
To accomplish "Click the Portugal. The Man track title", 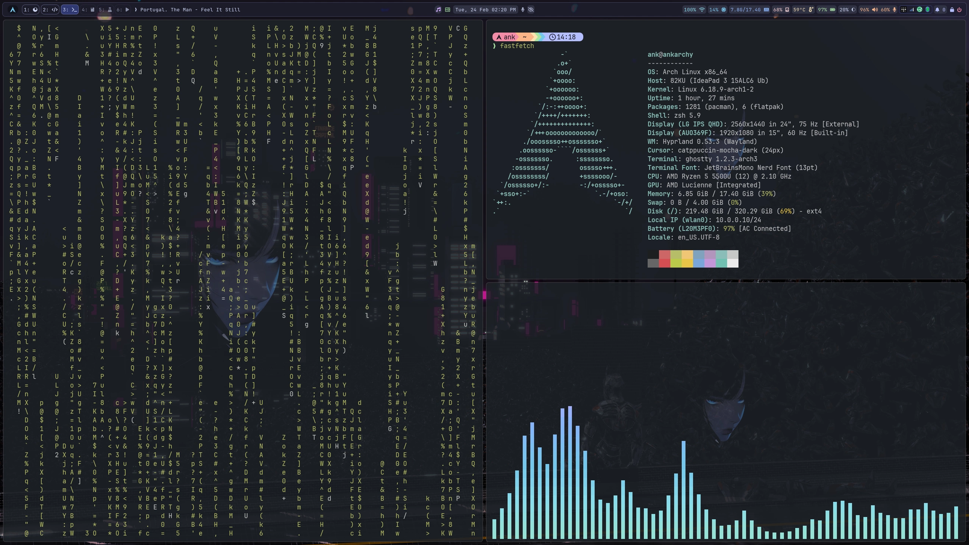I will point(190,10).
